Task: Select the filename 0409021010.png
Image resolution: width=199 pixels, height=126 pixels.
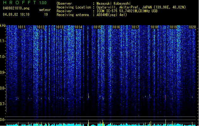Action: [16, 9]
